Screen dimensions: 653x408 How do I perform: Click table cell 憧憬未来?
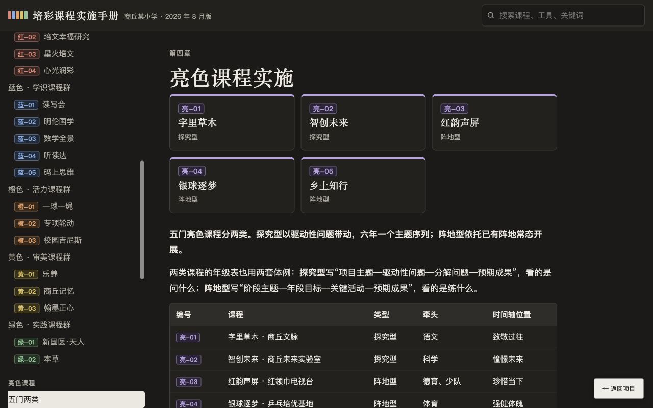tap(508, 359)
